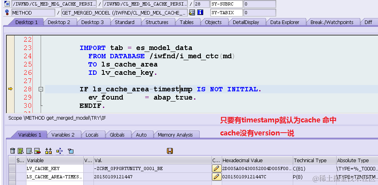Click value 20150109121447

[x=113, y=177]
